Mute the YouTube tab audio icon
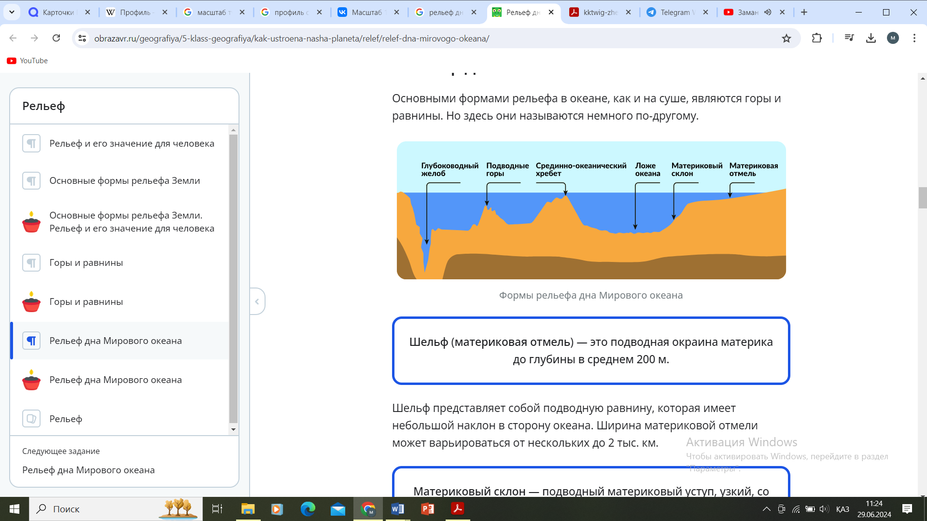Viewport: 927px width, 521px height. [768, 13]
